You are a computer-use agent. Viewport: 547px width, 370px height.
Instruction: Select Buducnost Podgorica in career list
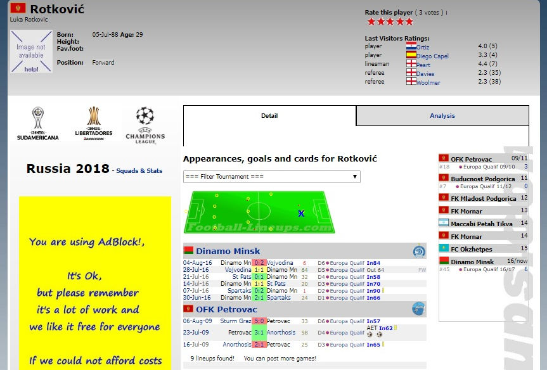(x=483, y=179)
